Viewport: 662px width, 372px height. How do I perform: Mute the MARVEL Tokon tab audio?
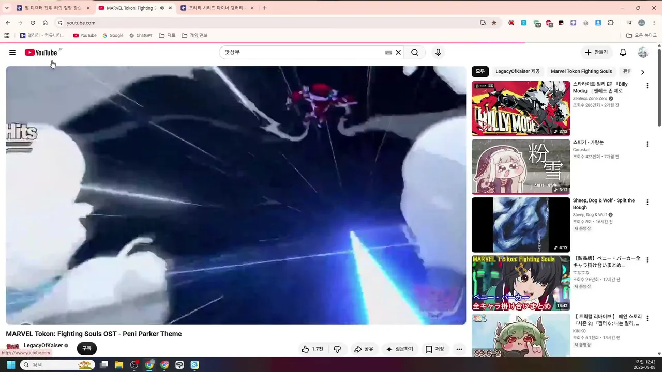pos(162,8)
